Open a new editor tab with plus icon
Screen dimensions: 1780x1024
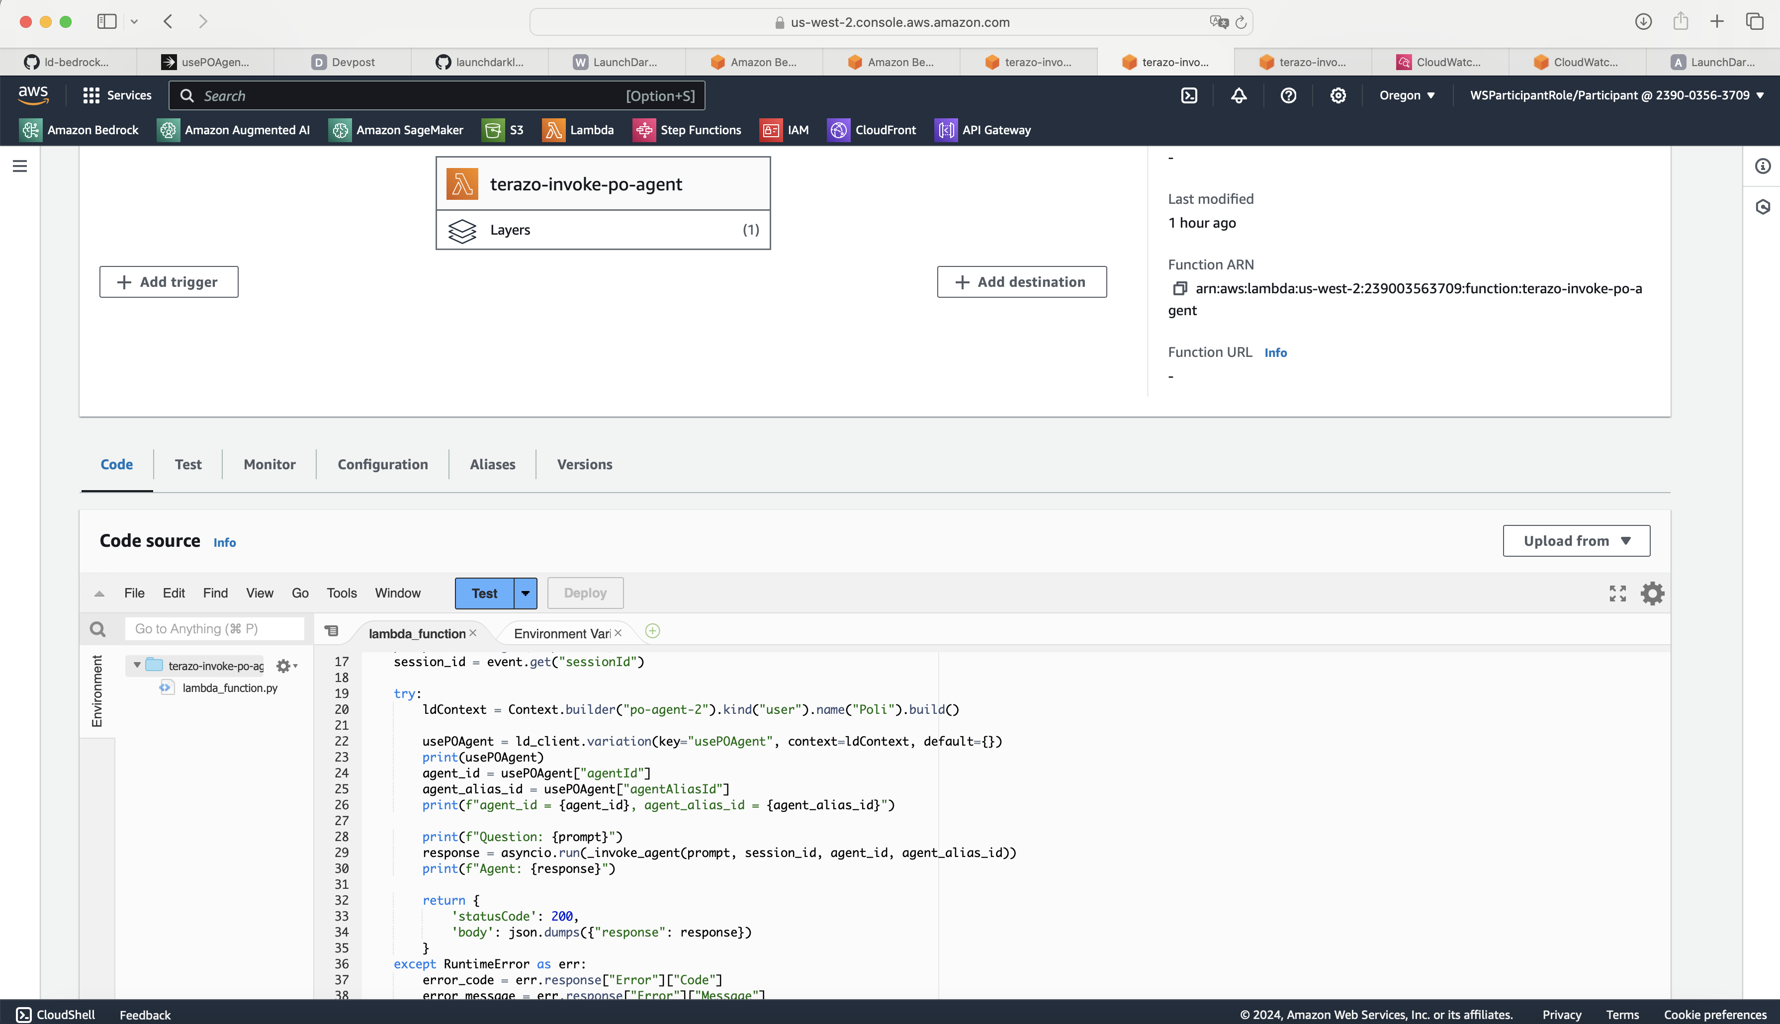tap(652, 631)
